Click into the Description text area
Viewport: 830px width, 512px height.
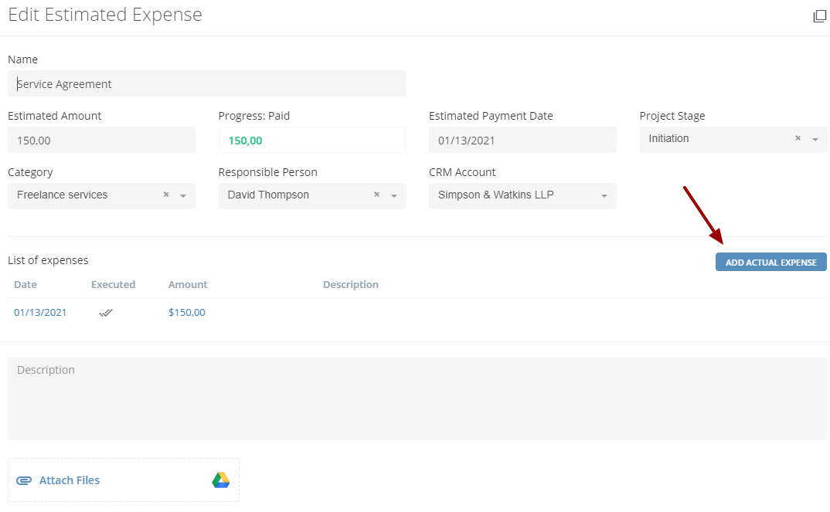[417, 398]
